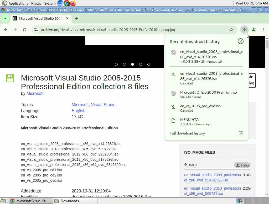Open site information icon in address bar
Image resolution: width=269 pixels, height=204 pixels.
(36, 30)
